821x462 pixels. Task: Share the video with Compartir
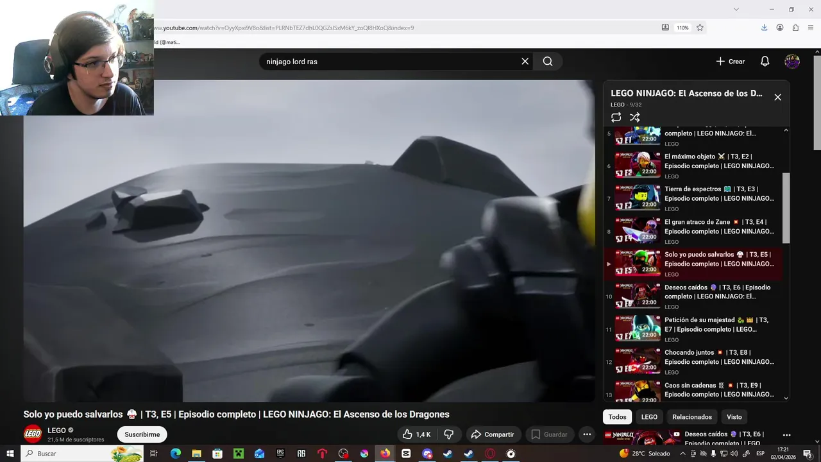click(x=493, y=434)
